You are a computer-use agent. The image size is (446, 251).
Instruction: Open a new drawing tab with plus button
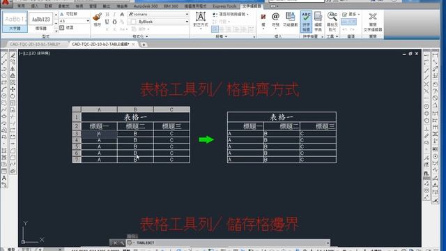point(144,45)
